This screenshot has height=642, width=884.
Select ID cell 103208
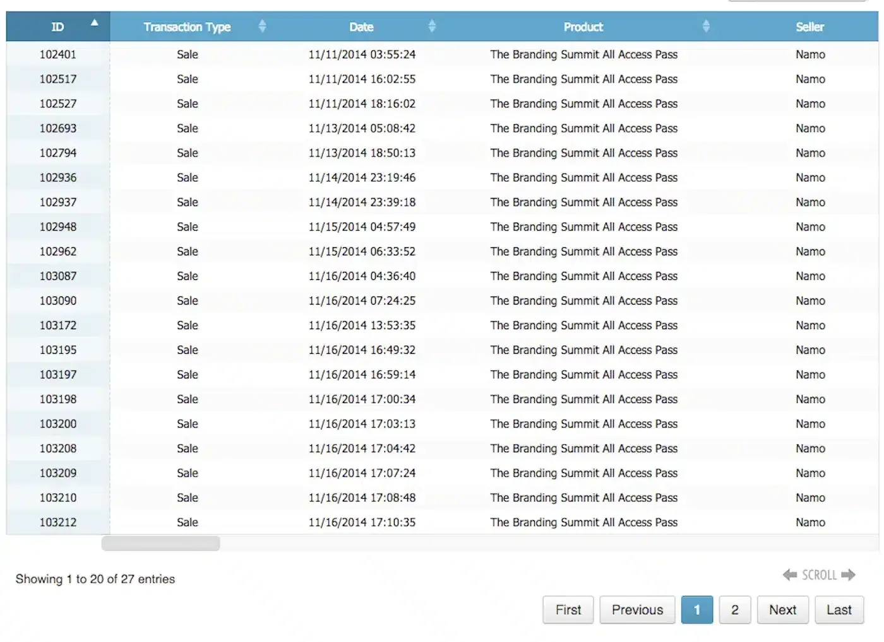(58, 448)
